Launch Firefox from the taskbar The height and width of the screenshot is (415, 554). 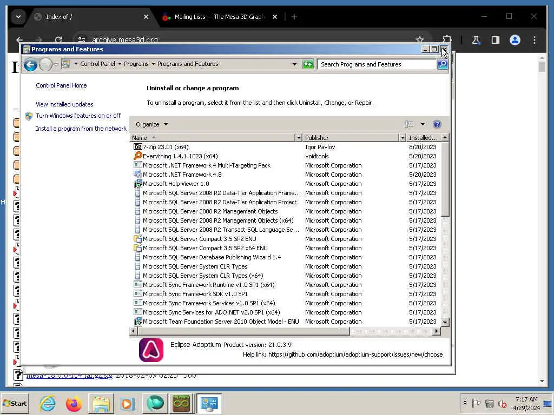74,404
